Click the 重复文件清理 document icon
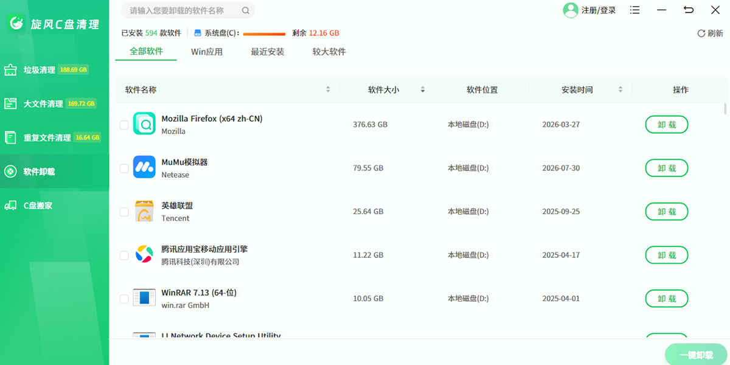730x365 pixels. point(10,137)
